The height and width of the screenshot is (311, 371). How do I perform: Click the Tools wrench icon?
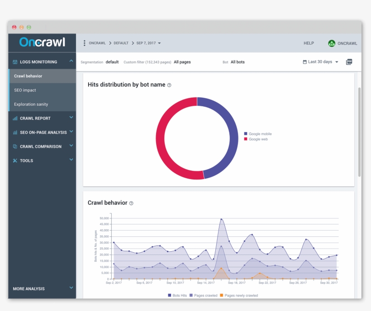[x=15, y=160]
